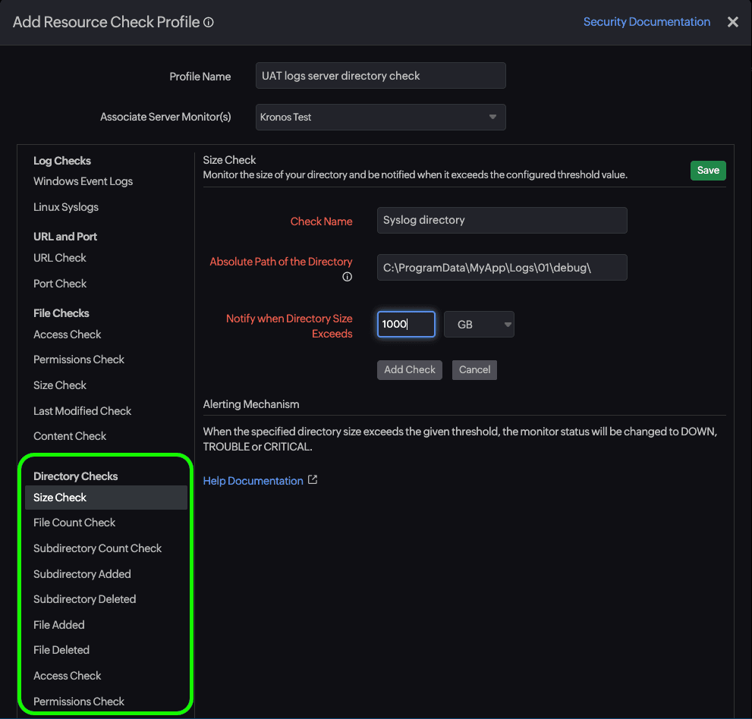Open the Security Documentation link
This screenshot has width=752, height=719.
tap(647, 21)
